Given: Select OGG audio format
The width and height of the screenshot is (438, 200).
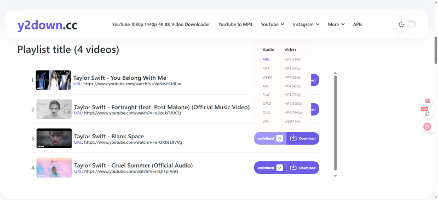Looking at the screenshot, I should (266, 113).
